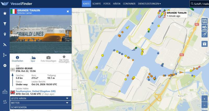This screenshot has height=111, width=209.
Task: Select speed value 5.0 kn
Action: pyautogui.click(x=19, y=78)
